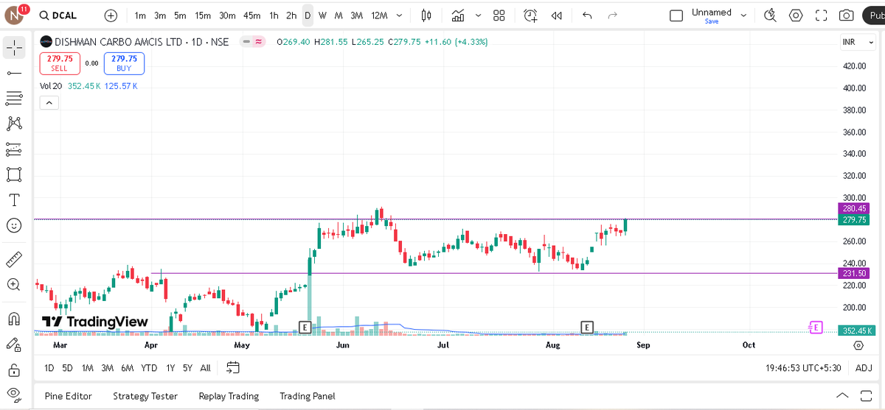
Task: Choose the 30m interval
Action: pyautogui.click(x=227, y=15)
